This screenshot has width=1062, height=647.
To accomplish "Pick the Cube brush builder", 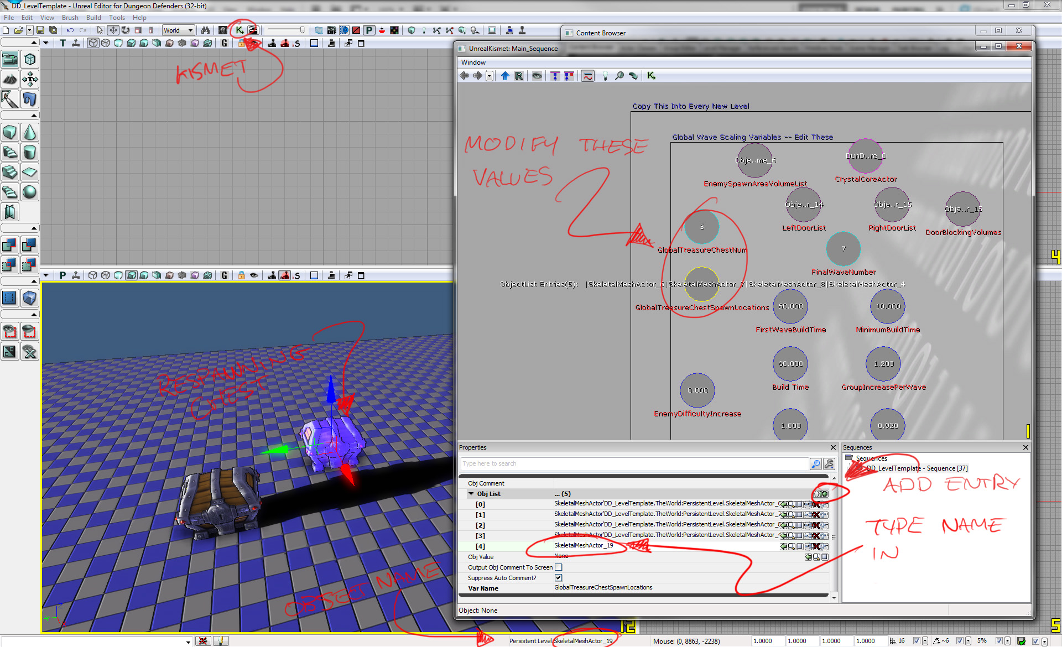I will coord(10,132).
